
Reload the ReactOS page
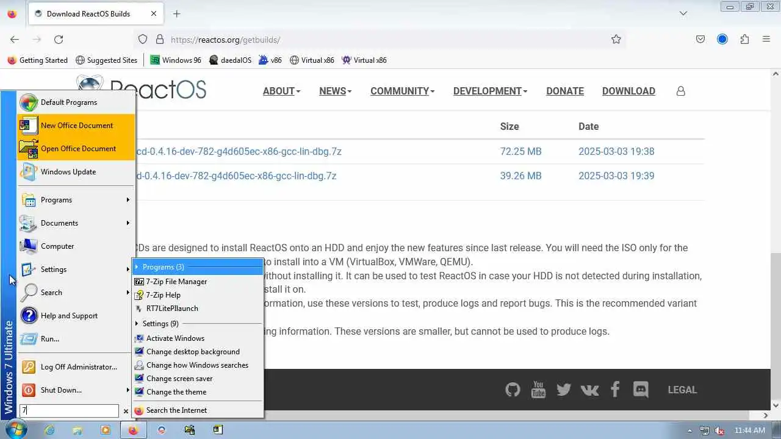(59, 39)
